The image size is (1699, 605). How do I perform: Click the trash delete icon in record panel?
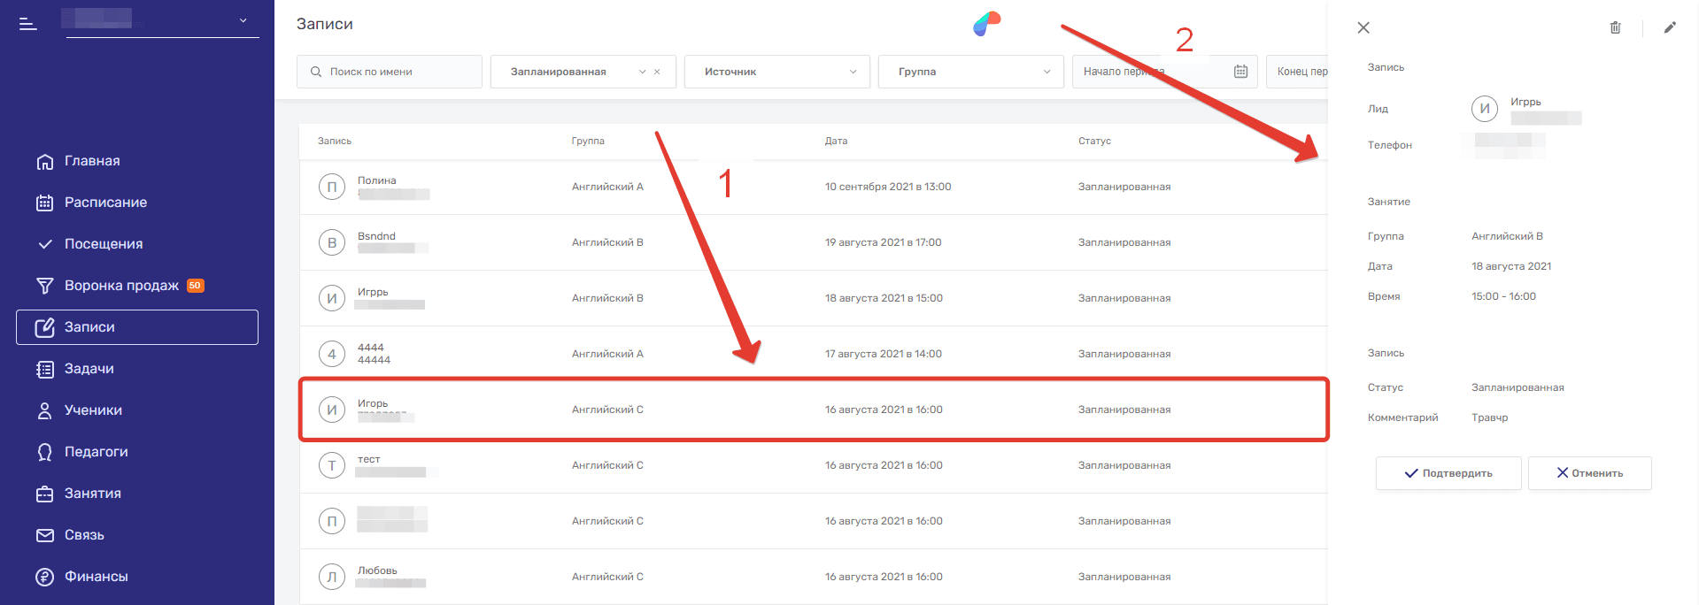coord(1615,27)
